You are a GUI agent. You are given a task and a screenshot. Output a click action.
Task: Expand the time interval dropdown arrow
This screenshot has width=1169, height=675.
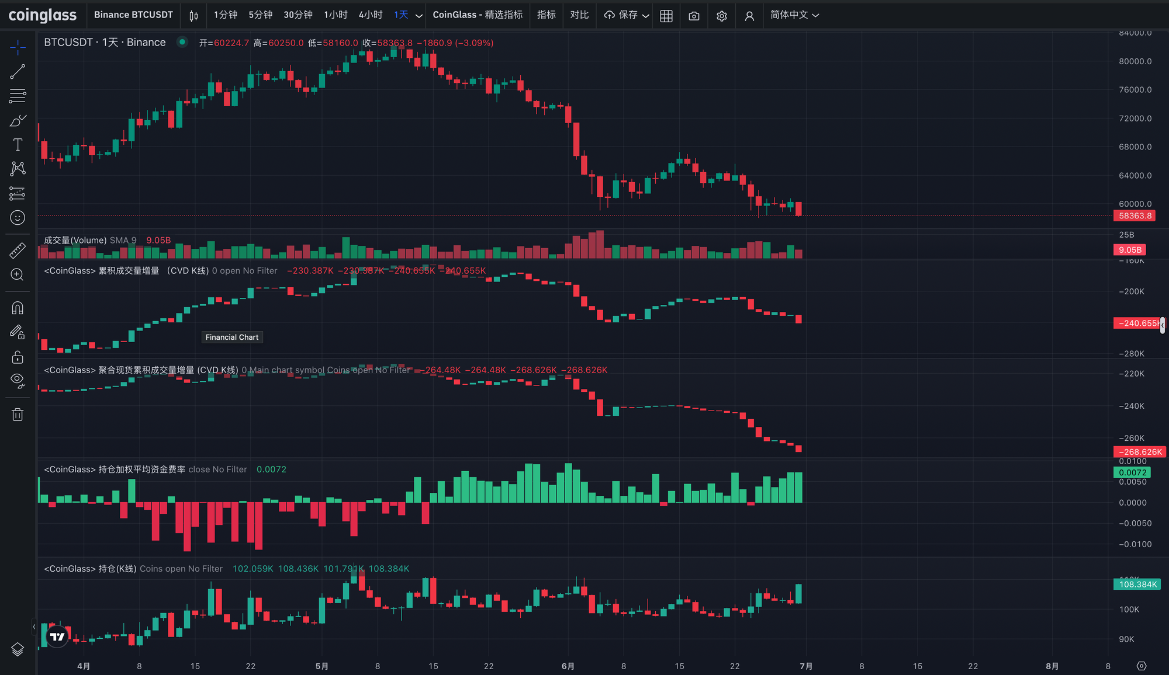coord(419,16)
